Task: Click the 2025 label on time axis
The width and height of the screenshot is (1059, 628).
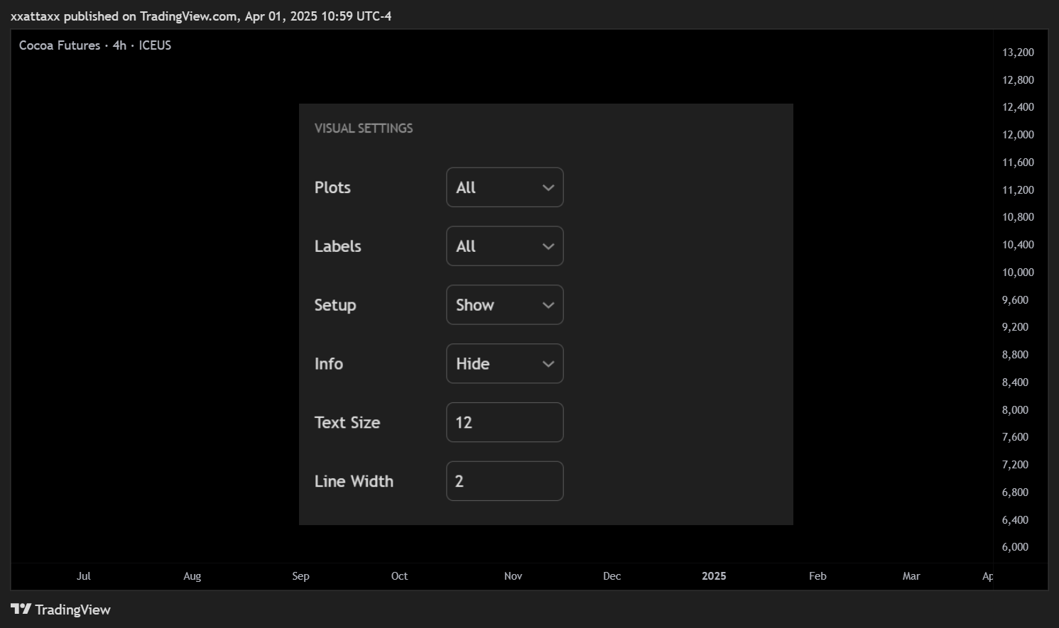Action: (x=714, y=576)
